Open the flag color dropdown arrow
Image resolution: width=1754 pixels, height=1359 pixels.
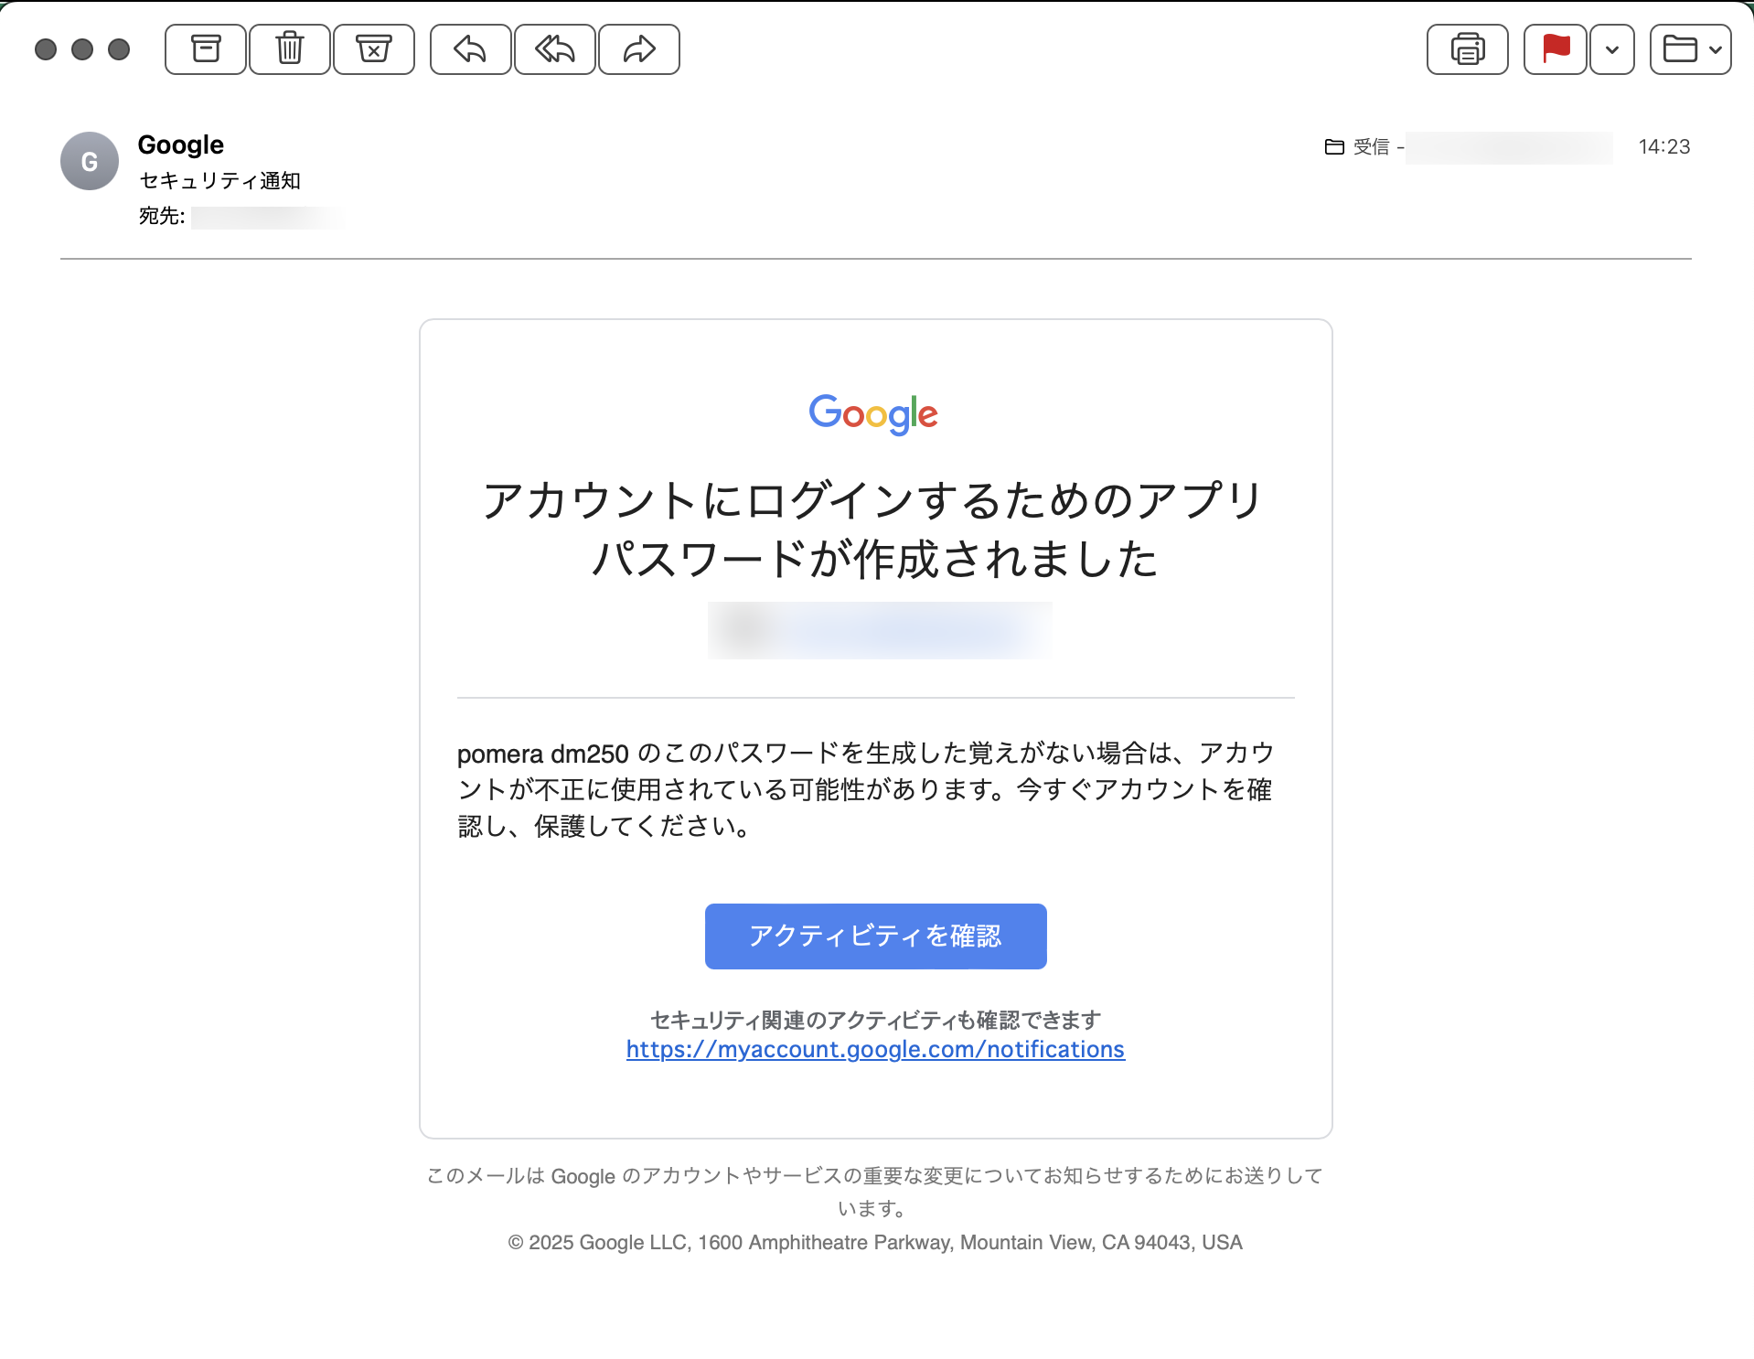coord(1612,49)
